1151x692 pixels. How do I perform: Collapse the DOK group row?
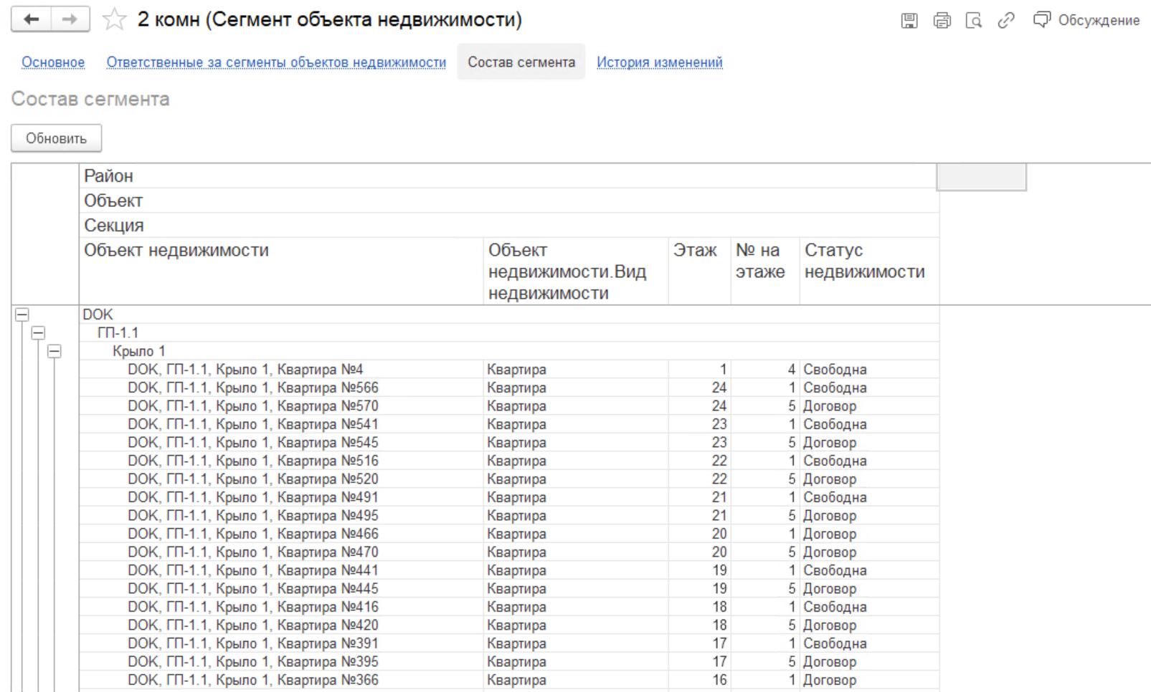point(22,314)
